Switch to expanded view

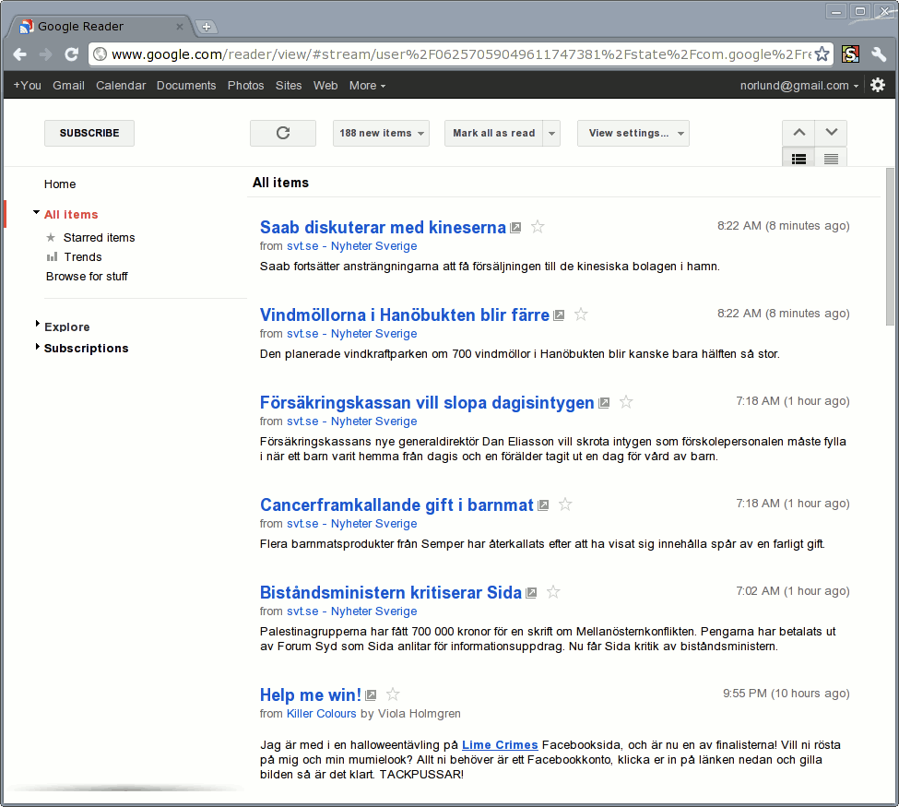tap(798, 159)
